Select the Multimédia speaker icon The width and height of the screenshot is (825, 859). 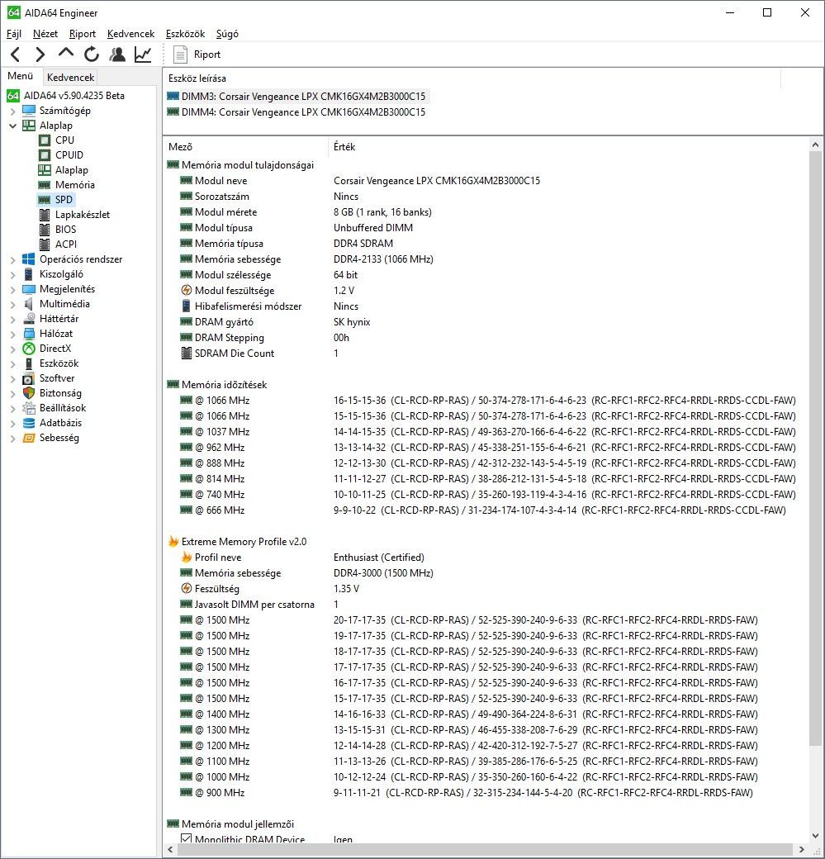pos(28,303)
